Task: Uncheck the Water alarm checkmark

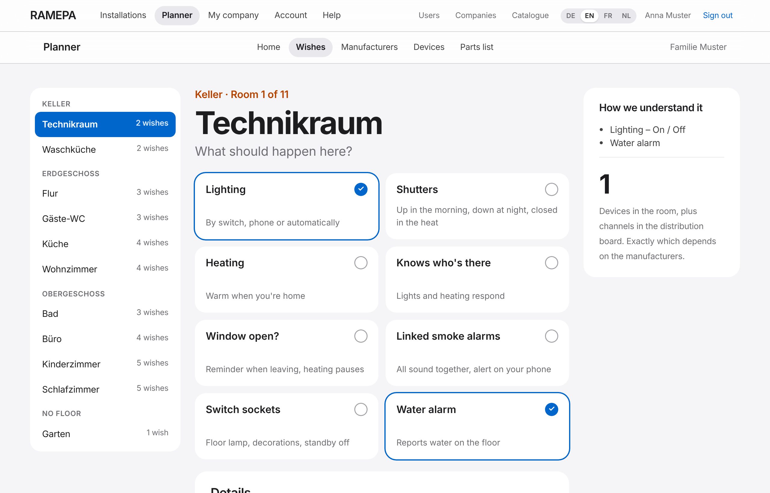Action: coord(551,409)
